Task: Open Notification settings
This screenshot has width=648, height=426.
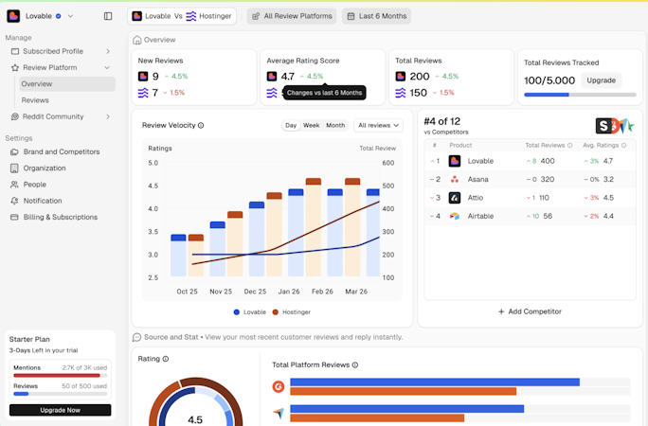Action: tap(43, 201)
